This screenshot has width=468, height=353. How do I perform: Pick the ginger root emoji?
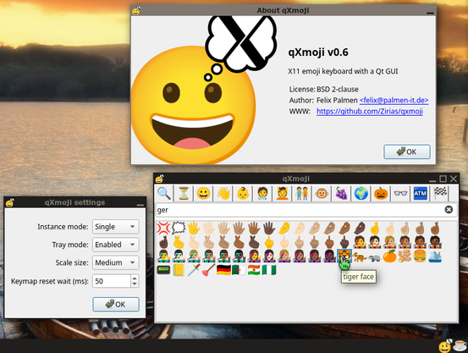pyautogui.click(x=405, y=256)
